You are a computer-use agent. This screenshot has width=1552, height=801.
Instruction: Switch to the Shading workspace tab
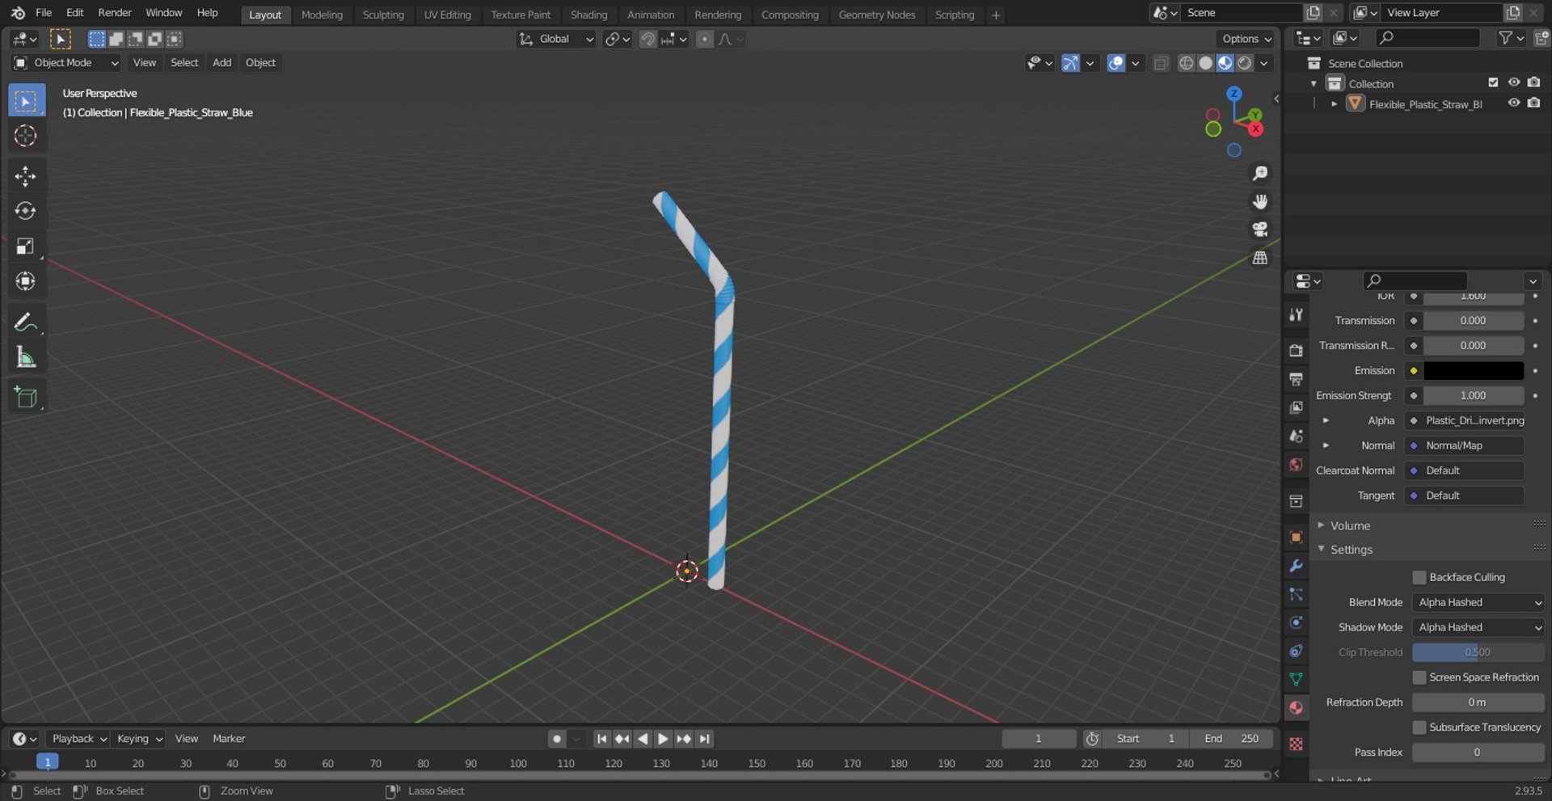[x=588, y=15]
